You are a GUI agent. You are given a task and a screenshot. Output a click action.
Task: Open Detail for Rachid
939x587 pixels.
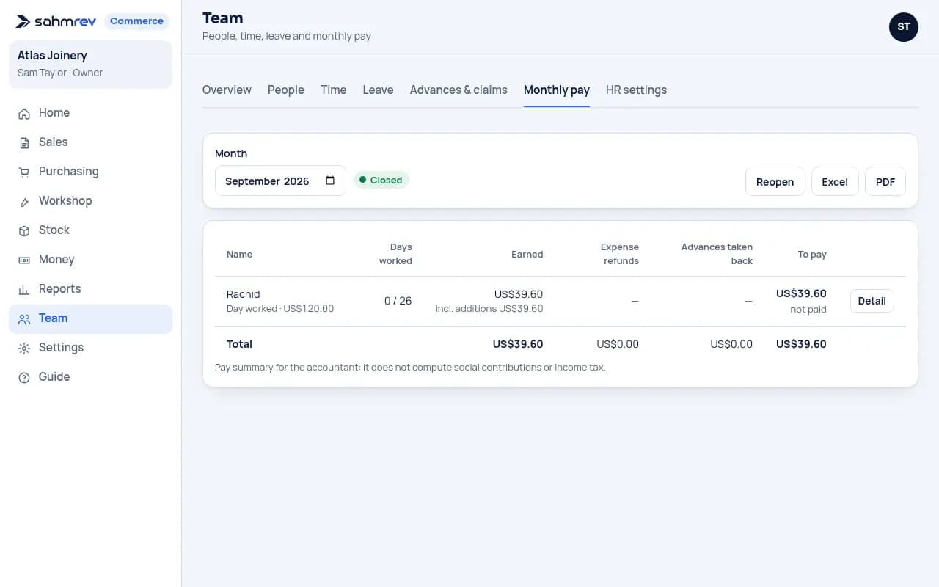click(x=872, y=301)
